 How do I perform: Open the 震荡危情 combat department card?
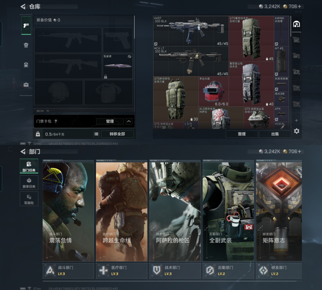(x=68, y=211)
